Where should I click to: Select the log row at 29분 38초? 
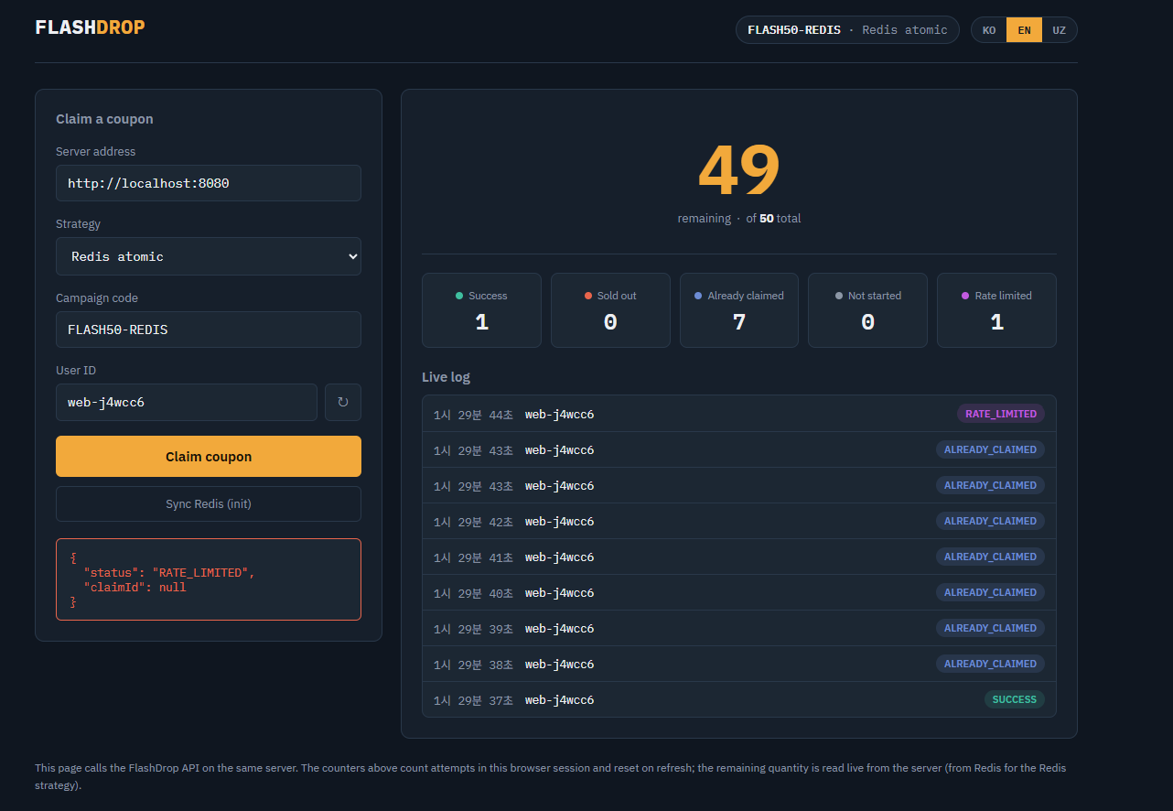tap(739, 664)
